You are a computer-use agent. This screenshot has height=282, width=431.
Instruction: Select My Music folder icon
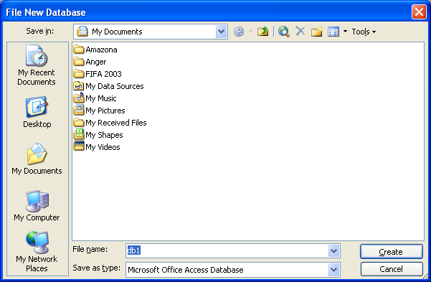79,98
